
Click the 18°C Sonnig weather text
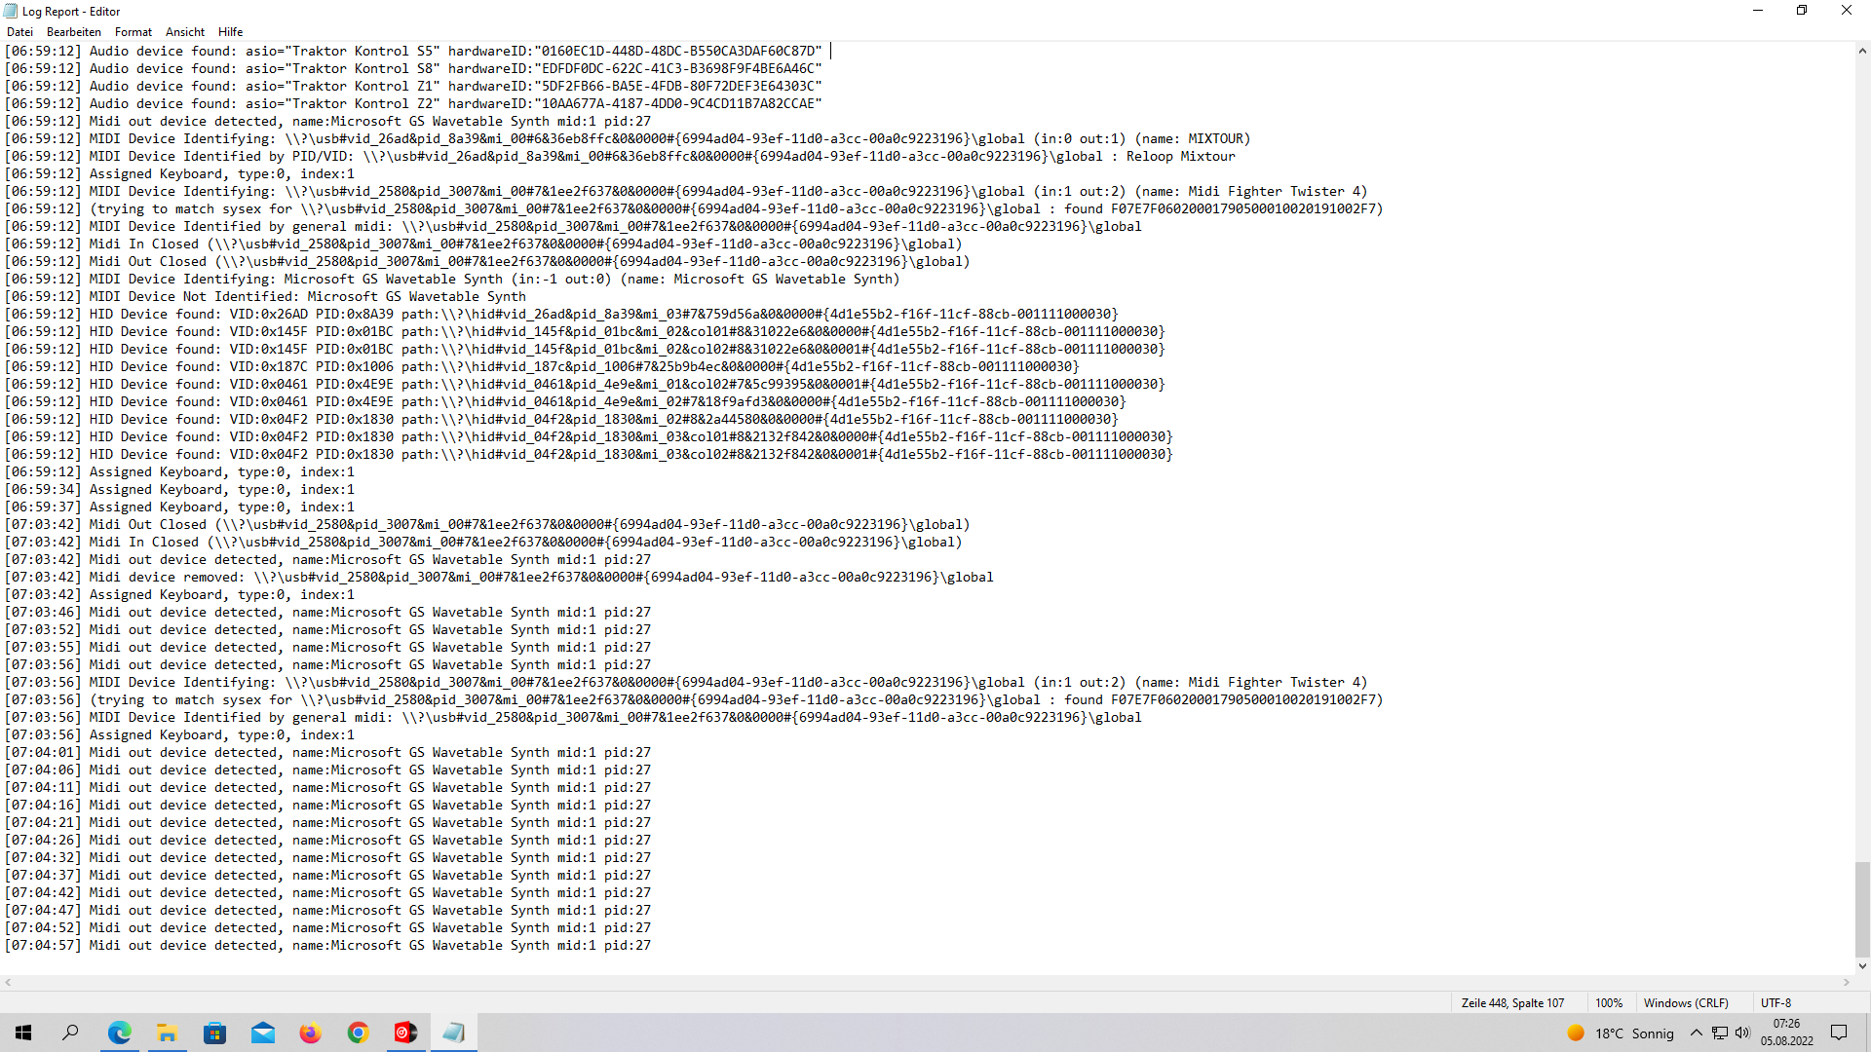pos(1634,1033)
